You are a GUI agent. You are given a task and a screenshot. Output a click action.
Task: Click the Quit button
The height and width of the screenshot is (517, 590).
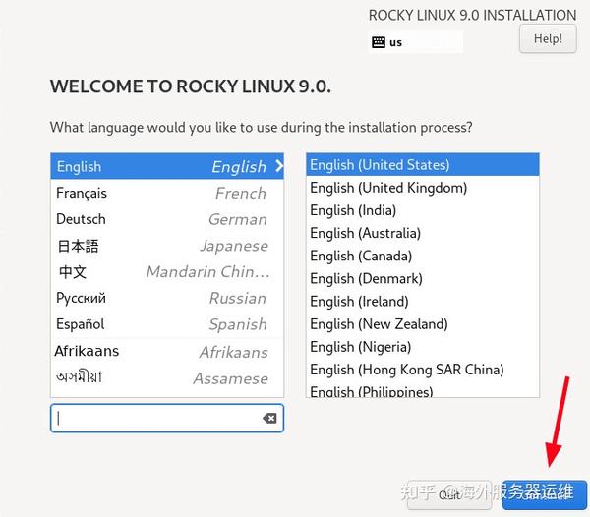point(449,494)
